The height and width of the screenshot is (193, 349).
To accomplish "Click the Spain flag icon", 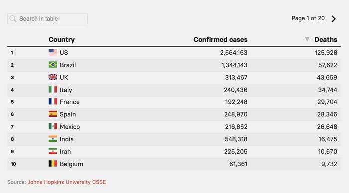I will [x=53, y=114].
